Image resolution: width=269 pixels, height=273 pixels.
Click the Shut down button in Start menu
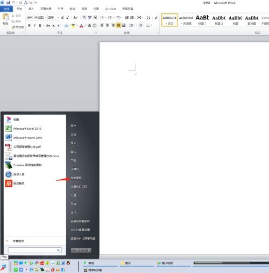pyautogui.click(x=79, y=250)
